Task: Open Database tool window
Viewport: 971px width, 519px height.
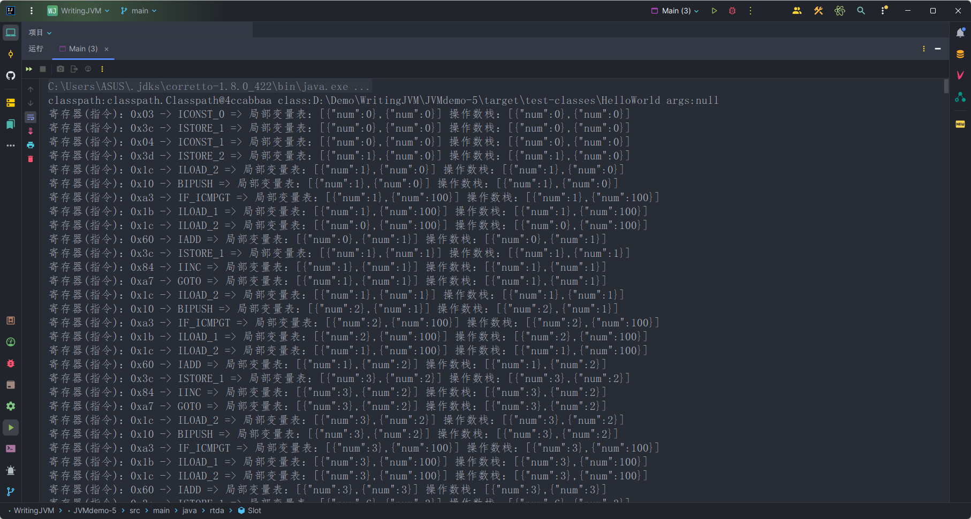Action: tap(960, 54)
